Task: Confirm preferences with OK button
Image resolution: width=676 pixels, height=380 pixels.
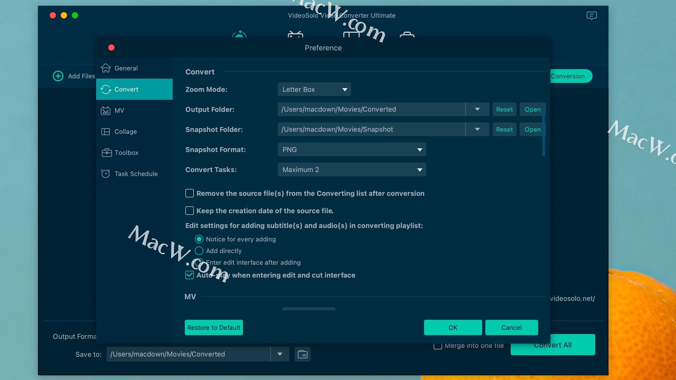Action: (x=453, y=328)
